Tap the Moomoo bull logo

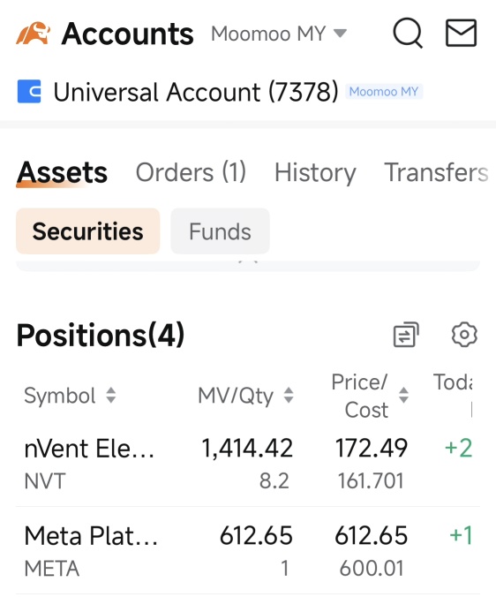[x=34, y=34]
